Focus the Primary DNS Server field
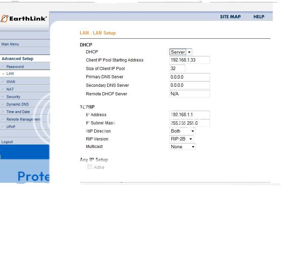 (x=189, y=77)
